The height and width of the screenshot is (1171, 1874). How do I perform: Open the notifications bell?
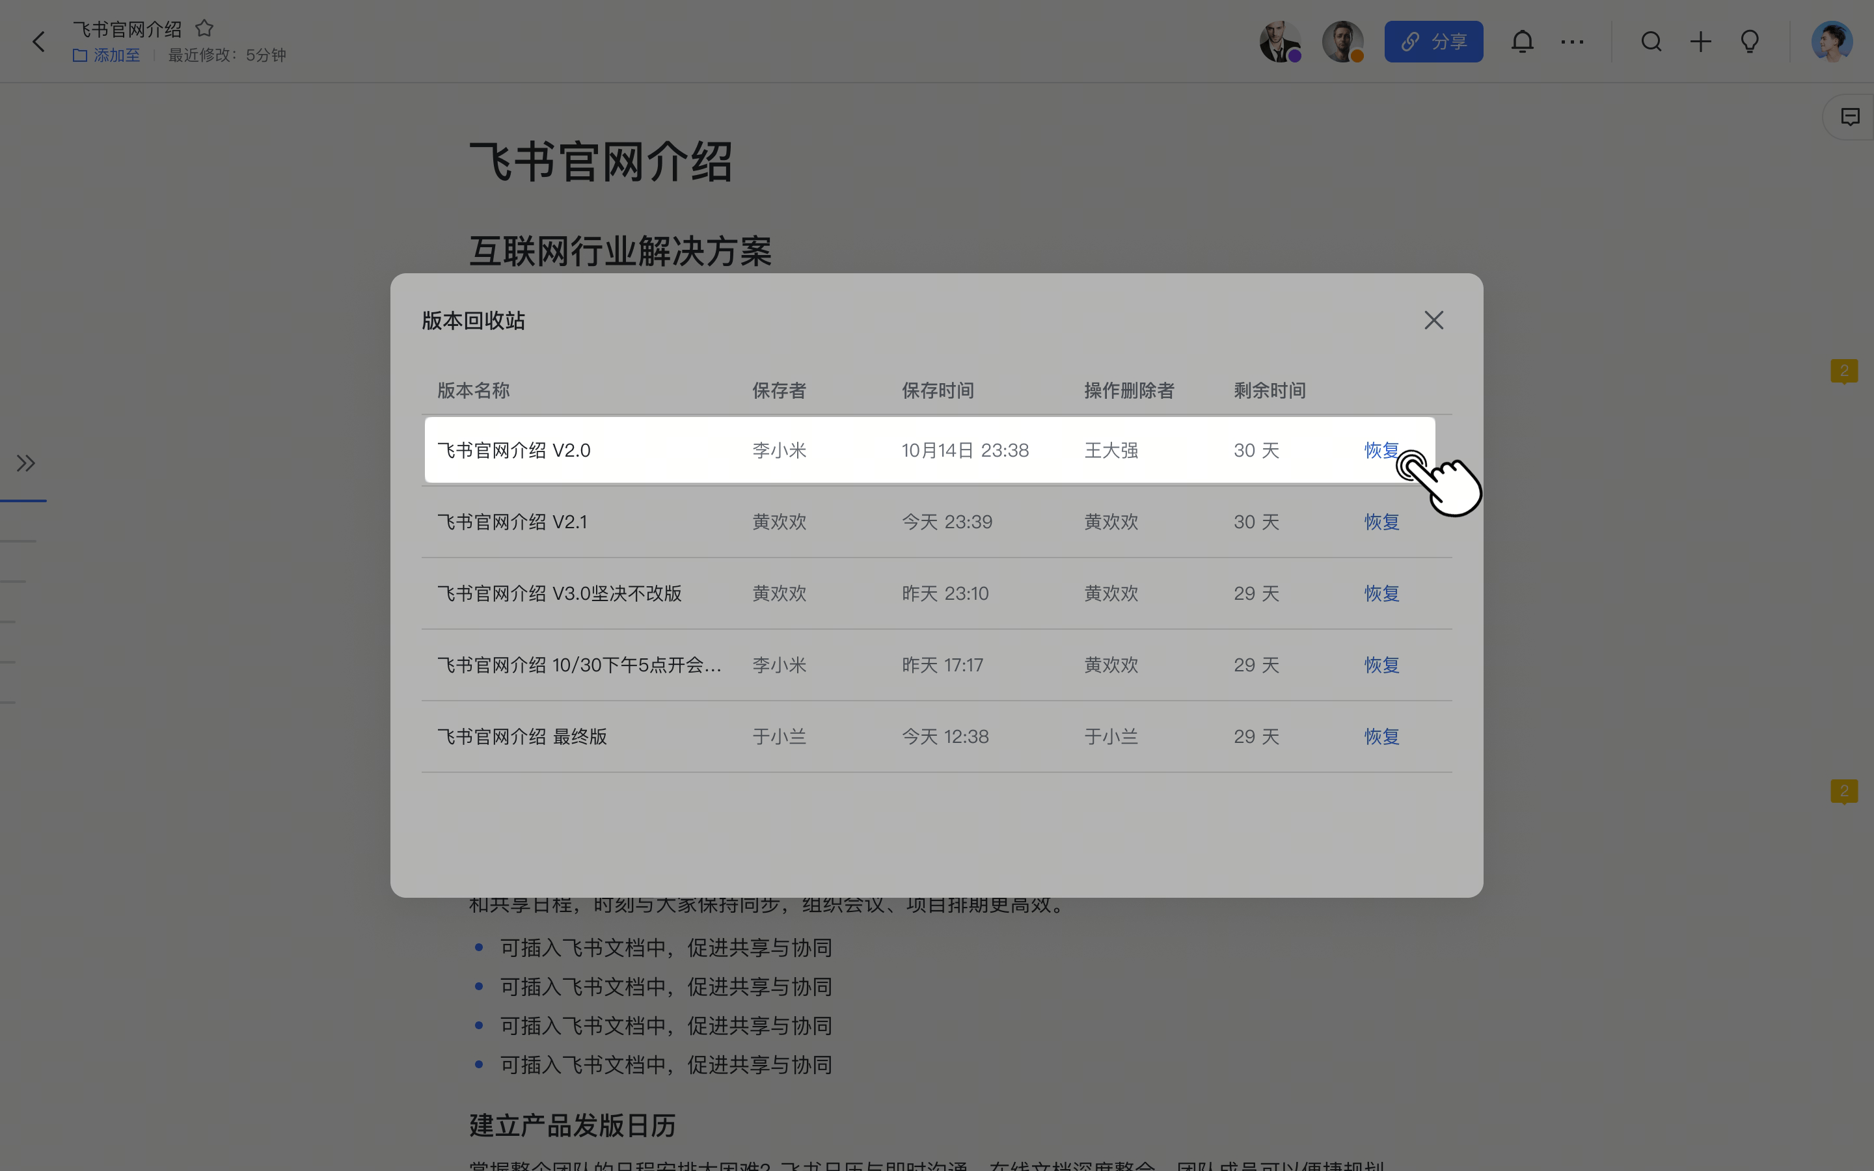(x=1523, y=42)
